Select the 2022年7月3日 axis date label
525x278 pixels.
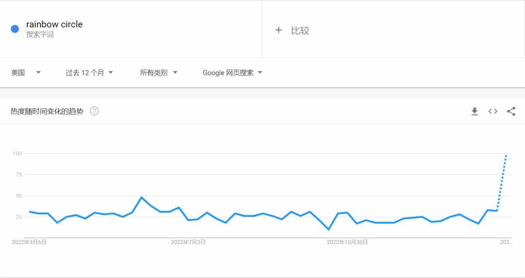point(188,242)
